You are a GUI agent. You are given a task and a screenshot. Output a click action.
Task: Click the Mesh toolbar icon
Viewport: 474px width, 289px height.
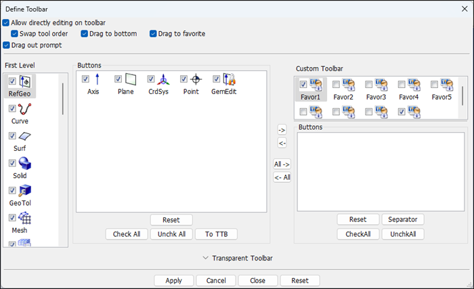pos(25,218)
